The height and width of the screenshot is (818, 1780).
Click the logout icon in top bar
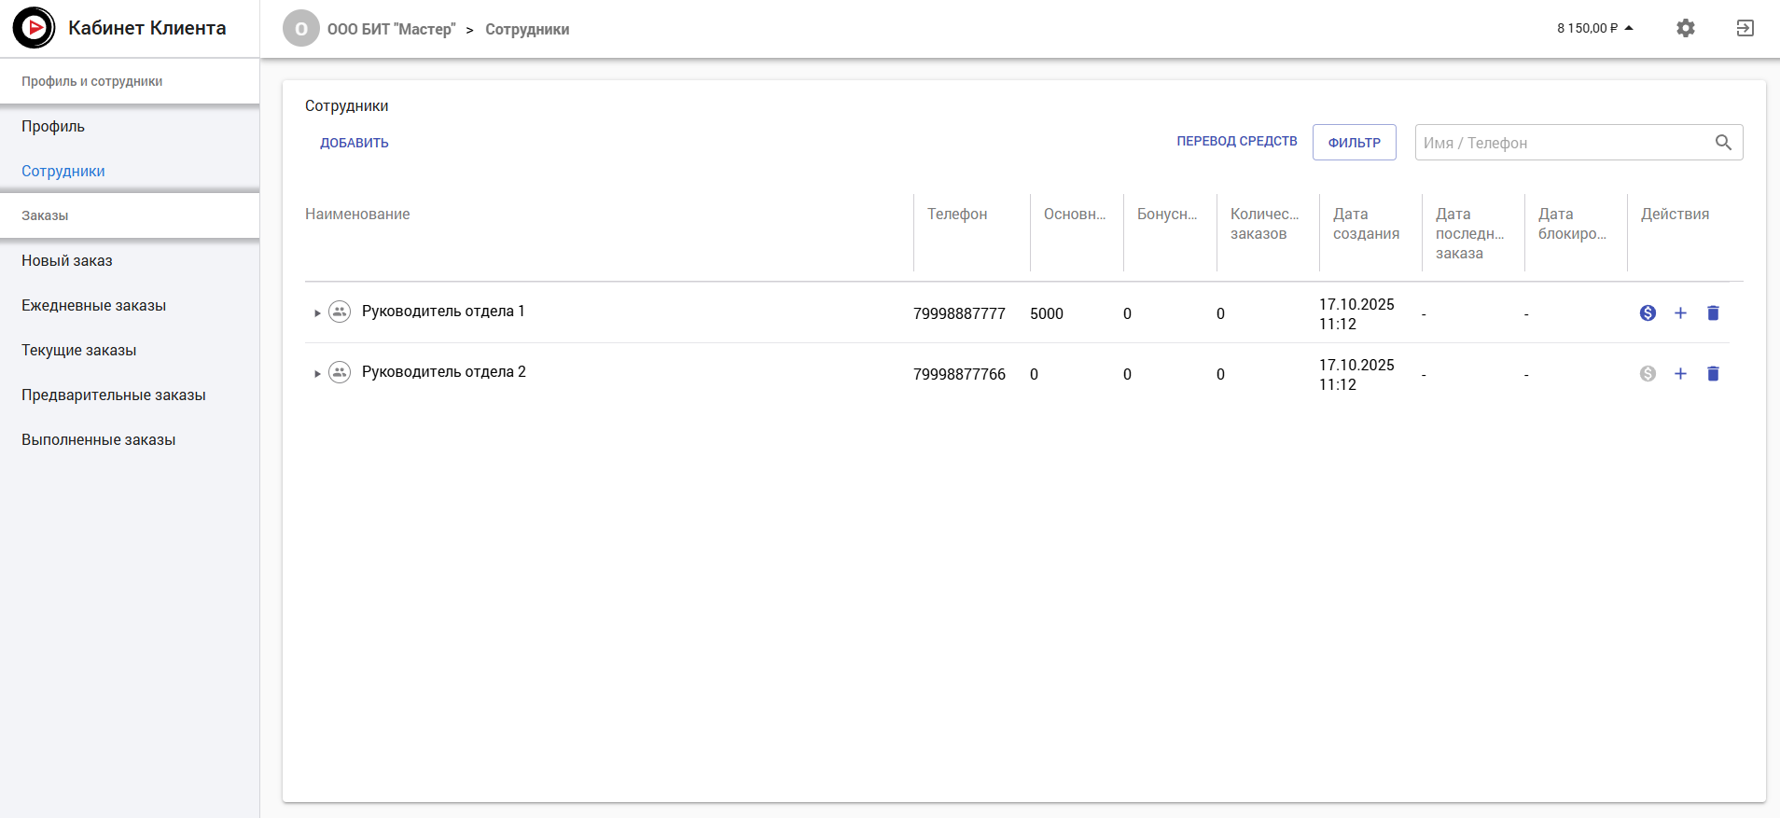coord(1745,28)
